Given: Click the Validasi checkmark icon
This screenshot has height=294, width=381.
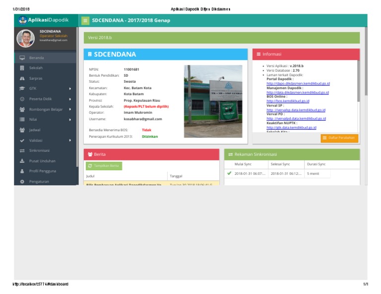Looking at the screenshot, I should 22,141.
